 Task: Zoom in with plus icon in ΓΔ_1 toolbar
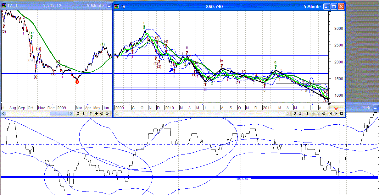[x=107, y=113]
